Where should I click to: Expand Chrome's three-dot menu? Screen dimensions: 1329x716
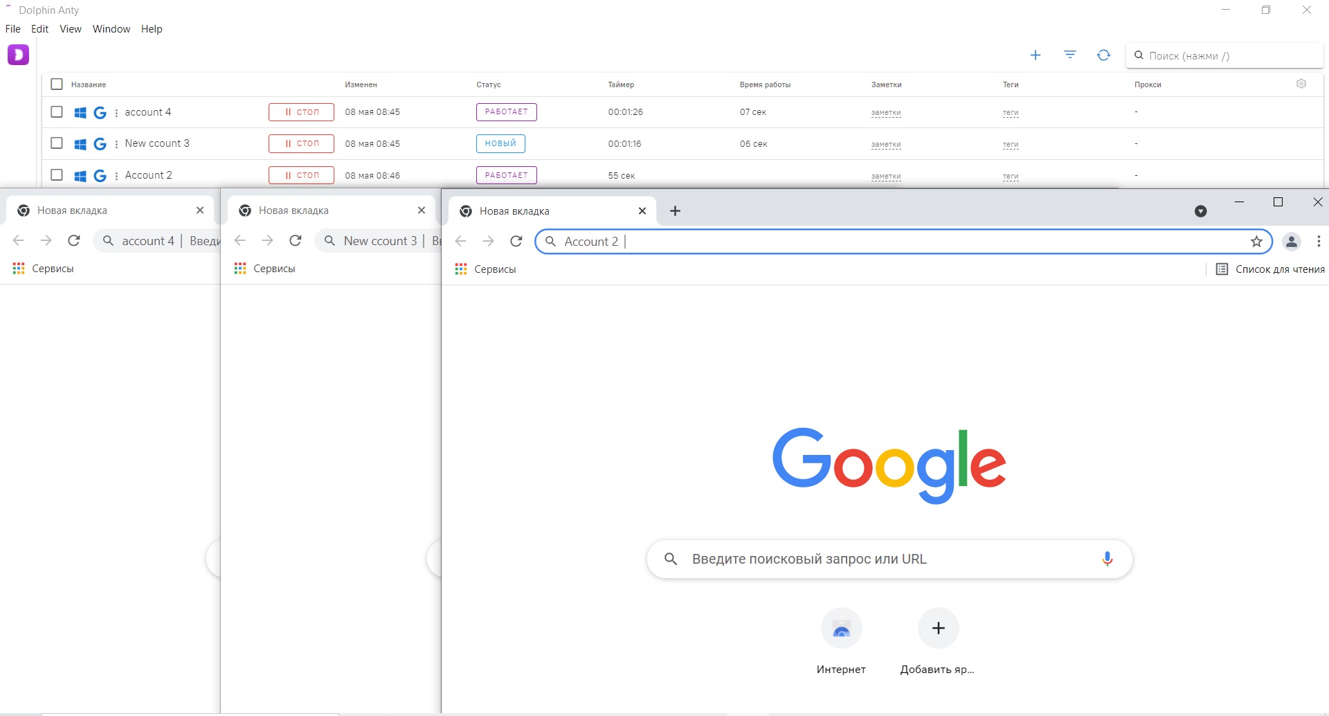[1318, 242]
